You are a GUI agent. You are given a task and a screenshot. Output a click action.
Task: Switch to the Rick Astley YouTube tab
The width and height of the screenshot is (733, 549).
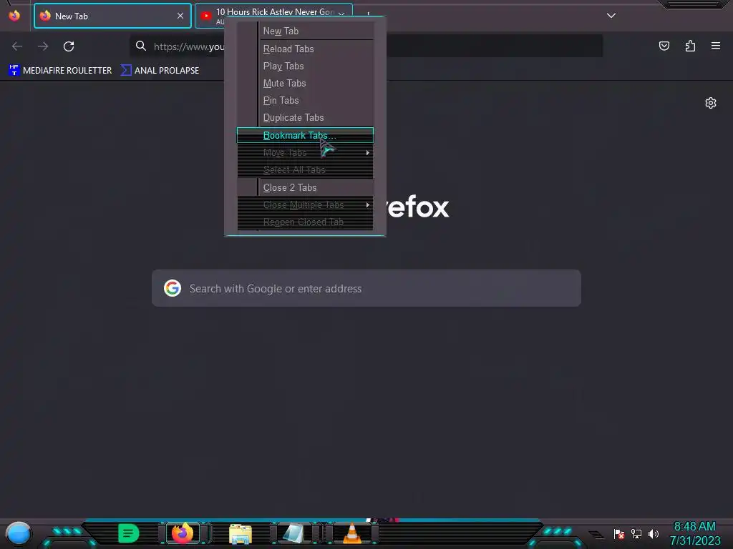(x=273, y=16)
